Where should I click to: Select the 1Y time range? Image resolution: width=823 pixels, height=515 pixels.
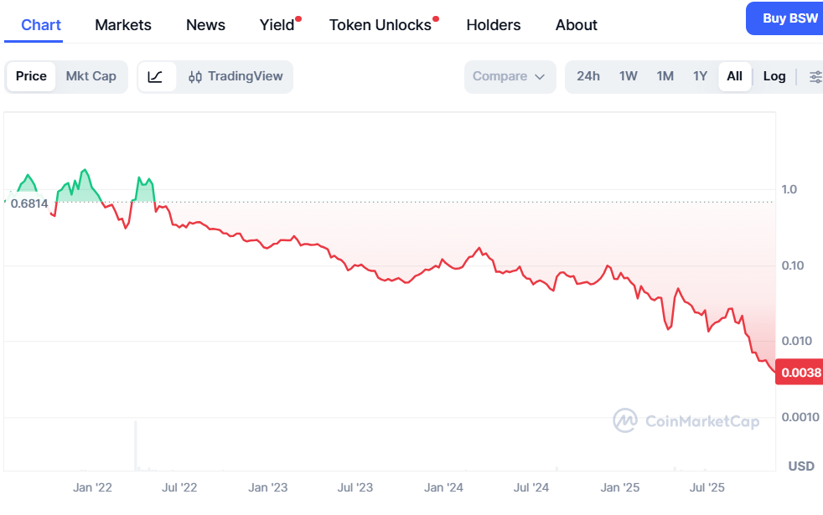pos(701,76)
